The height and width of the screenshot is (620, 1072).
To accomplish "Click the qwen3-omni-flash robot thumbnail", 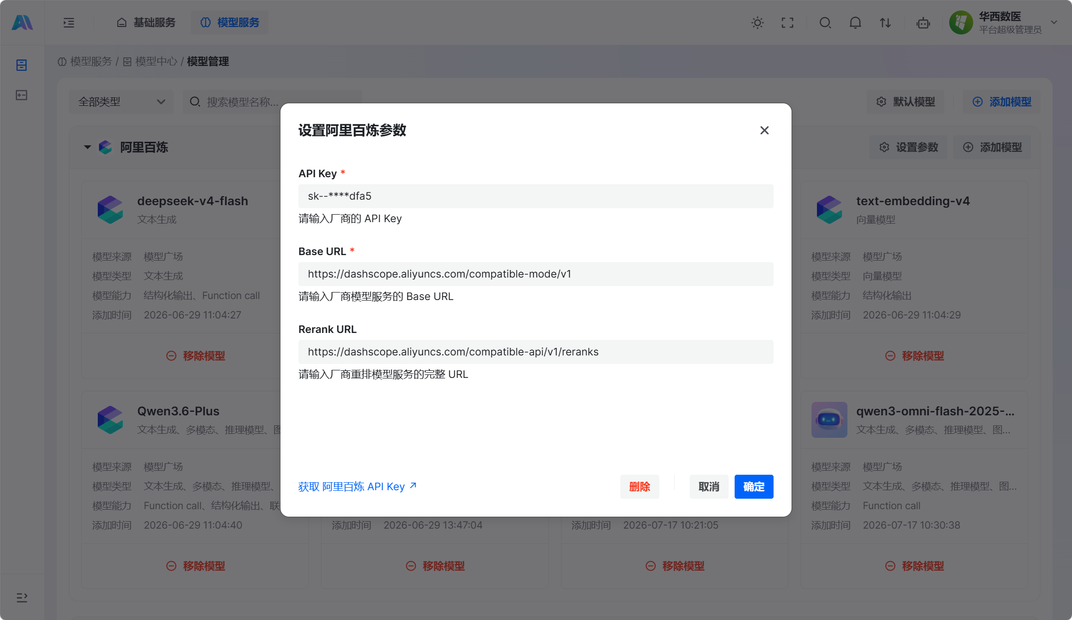I will 829,420.
